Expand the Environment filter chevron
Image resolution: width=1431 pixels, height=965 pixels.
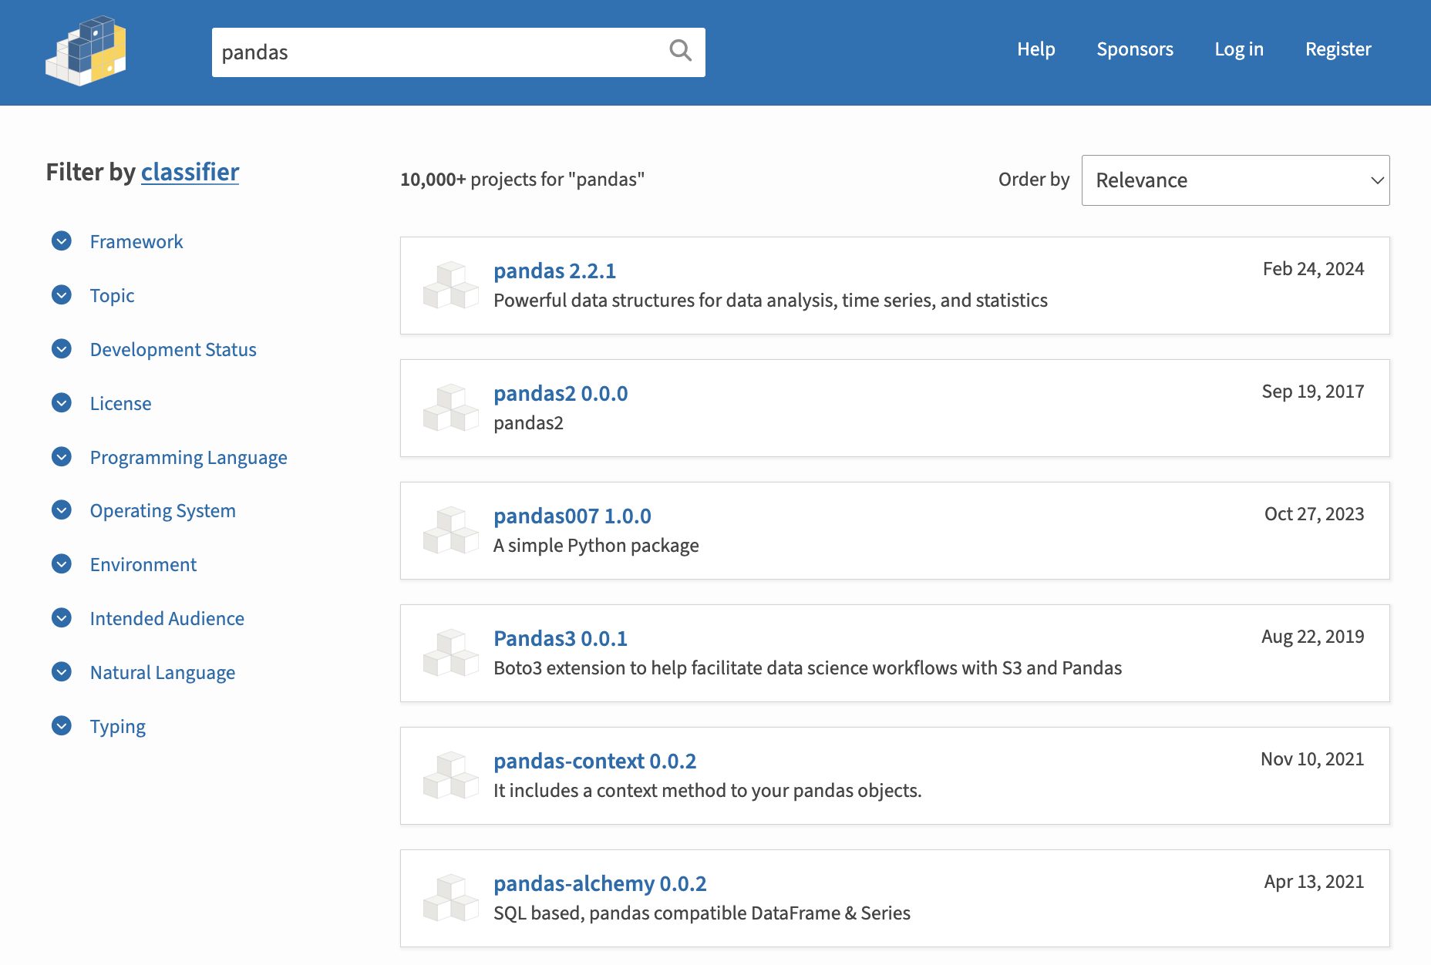62,564
